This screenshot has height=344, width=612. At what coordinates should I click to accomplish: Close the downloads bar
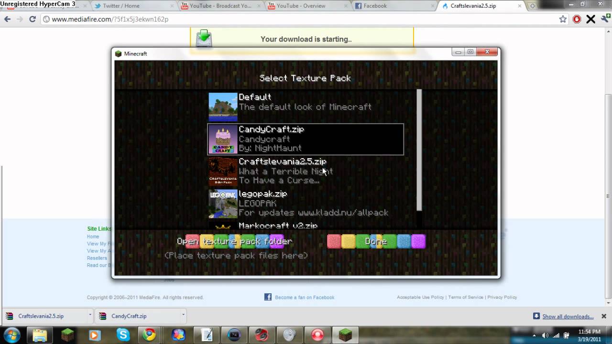tap(604, 316)
